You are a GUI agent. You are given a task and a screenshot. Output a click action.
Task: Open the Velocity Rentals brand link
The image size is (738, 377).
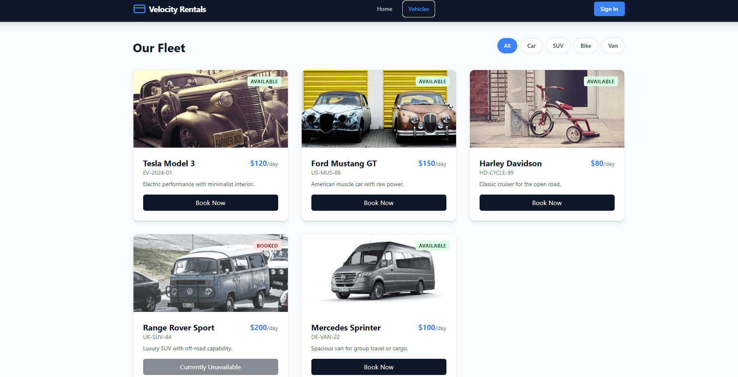tap(170, 9)
